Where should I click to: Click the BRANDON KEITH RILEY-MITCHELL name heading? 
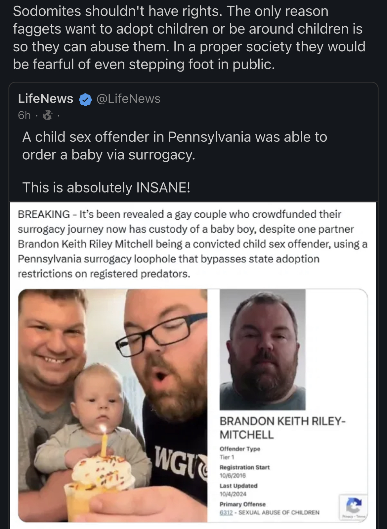[282, 427]
